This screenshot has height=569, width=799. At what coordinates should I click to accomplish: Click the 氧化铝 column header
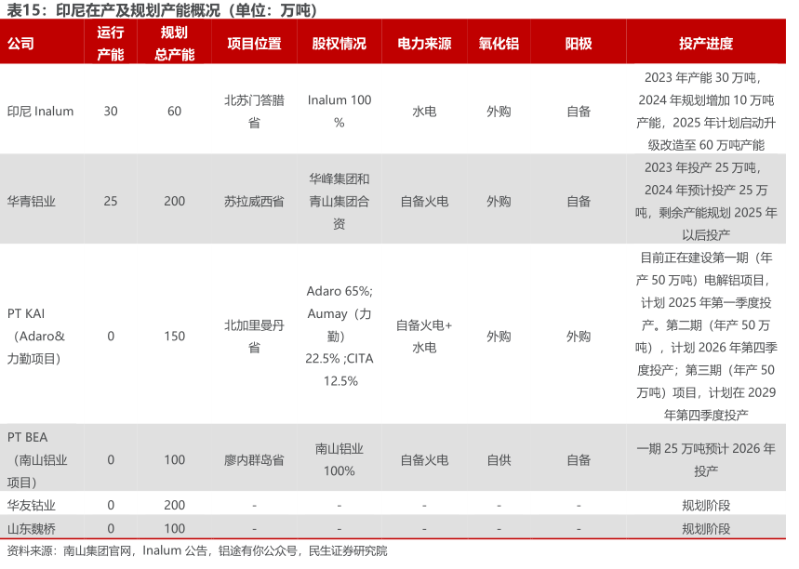point(499,44)
